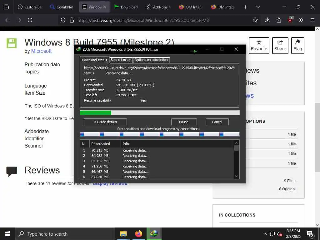The height and width of the screenshot is (240, 320).
Task: Select connection row 2 with 64.983 MB
Action: [x=157, y=156]
